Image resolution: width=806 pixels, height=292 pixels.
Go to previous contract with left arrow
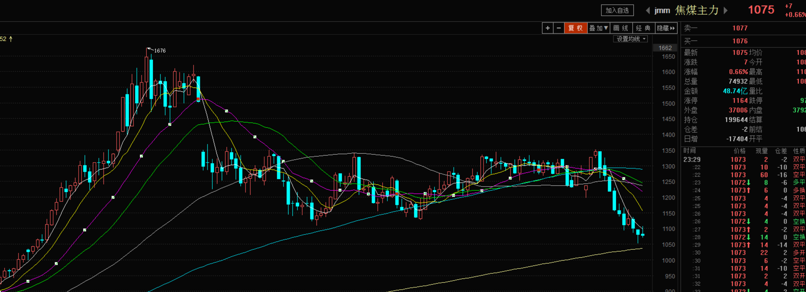(x=648, y=11)
